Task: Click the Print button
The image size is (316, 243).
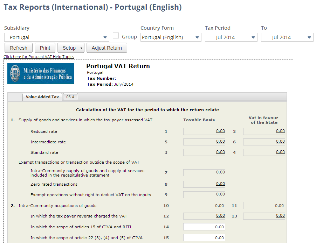Action: click(x=45, y=48)
